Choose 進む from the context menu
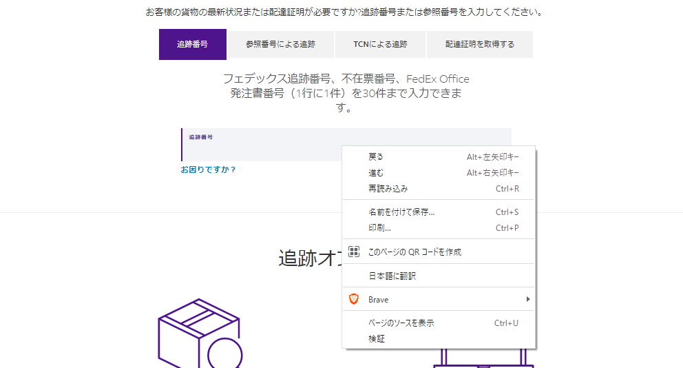683x368 pixels. coord(376,172)
